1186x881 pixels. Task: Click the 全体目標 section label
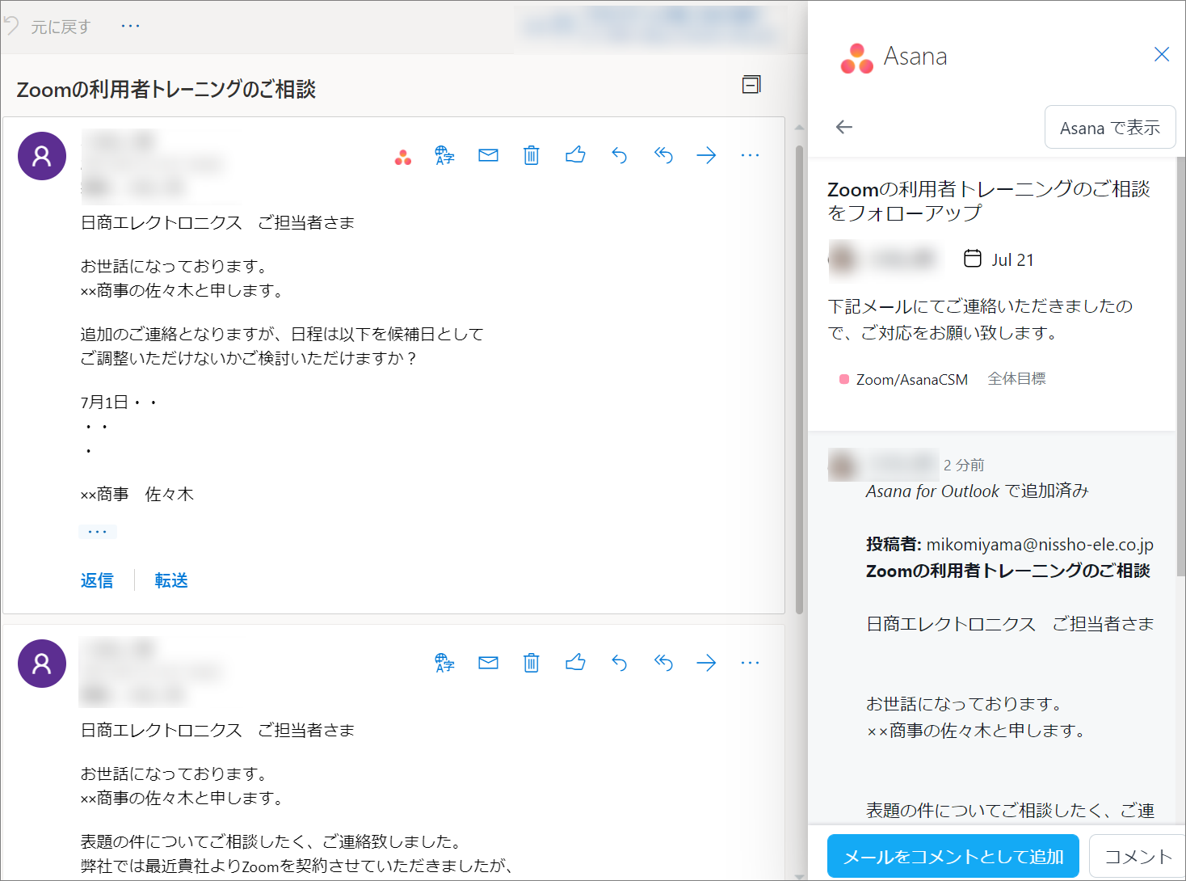1016,378
